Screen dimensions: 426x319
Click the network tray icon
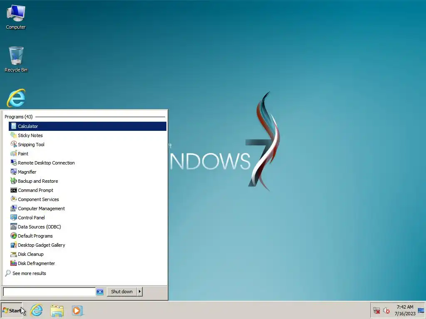376,310
